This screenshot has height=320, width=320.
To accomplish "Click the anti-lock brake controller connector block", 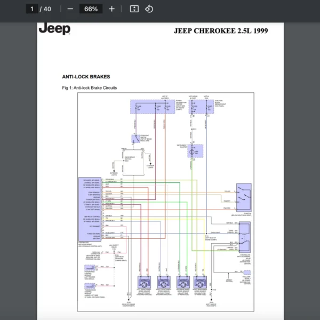I will click(87, 206).
